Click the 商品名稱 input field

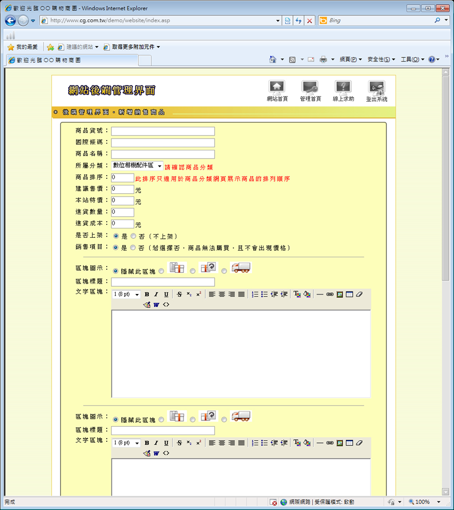coord(163,154)
